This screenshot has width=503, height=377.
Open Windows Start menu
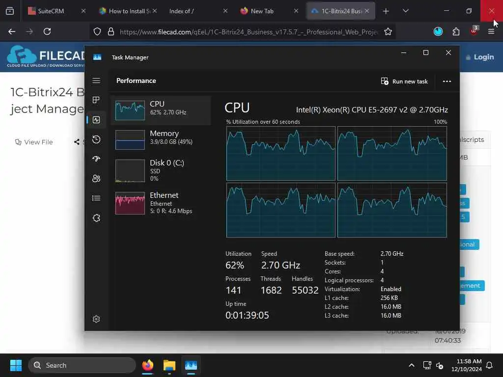(16, 365)
